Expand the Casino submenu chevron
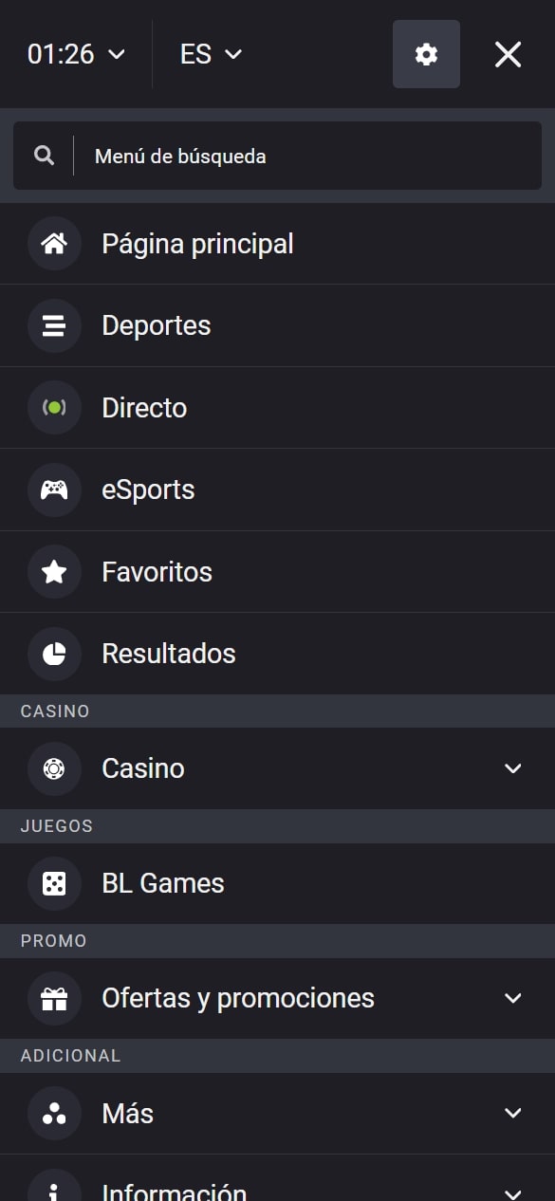The height and width of the screenshot is (1201, 555). tap(513, 768)
